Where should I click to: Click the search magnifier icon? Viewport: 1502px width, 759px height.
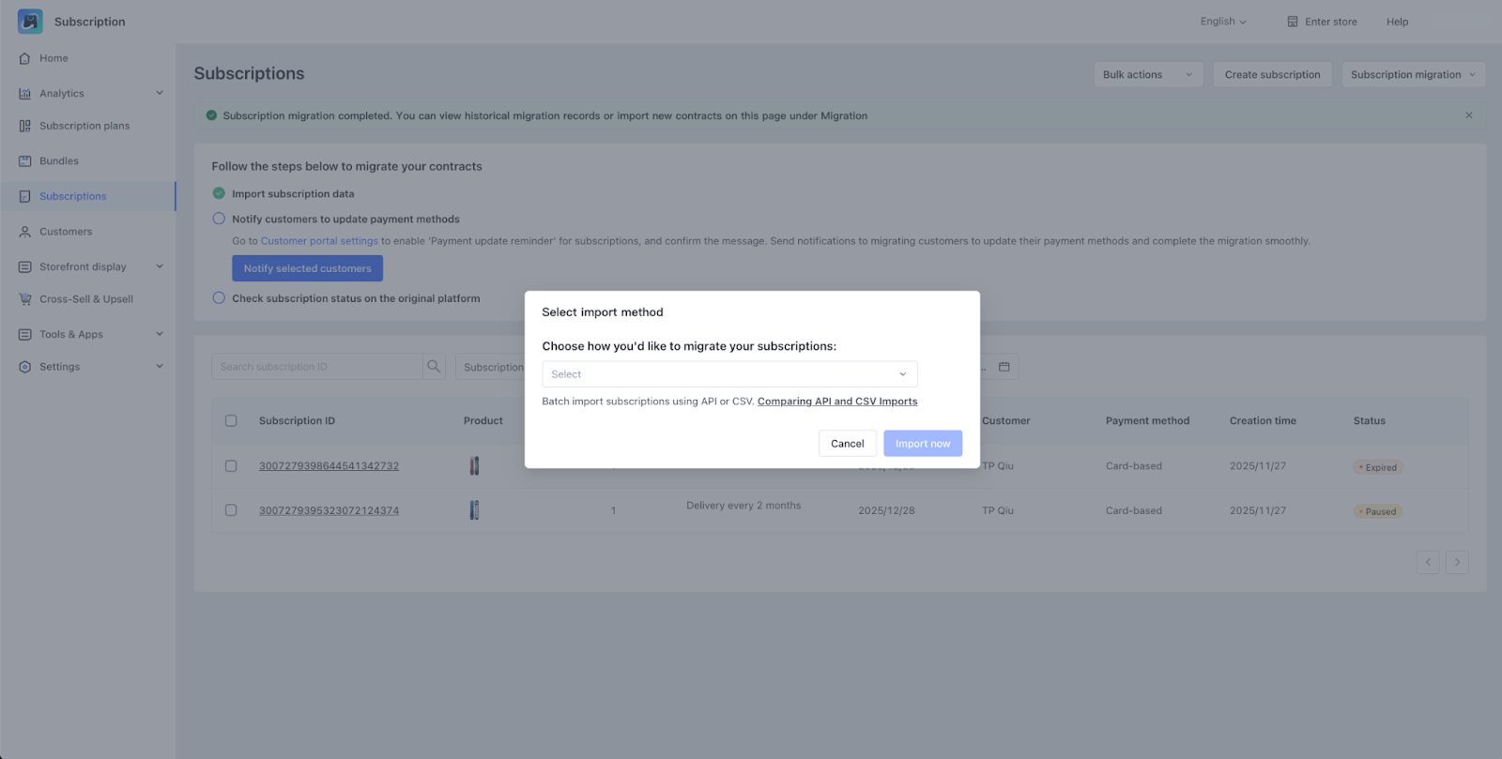coord(434,367)
